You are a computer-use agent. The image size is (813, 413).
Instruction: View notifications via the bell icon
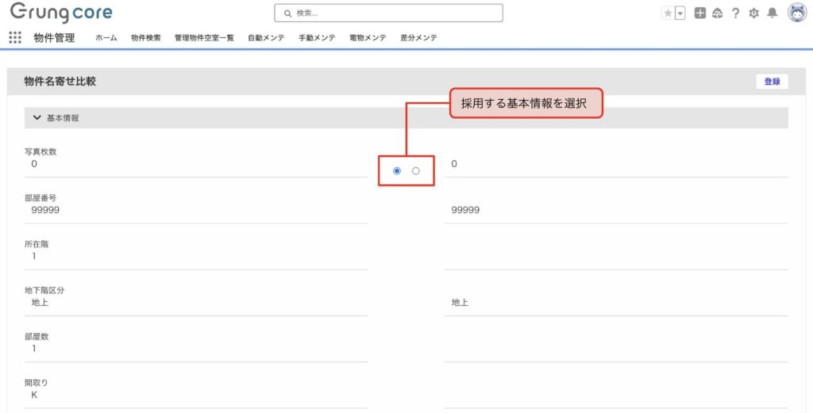click(772, 13)
